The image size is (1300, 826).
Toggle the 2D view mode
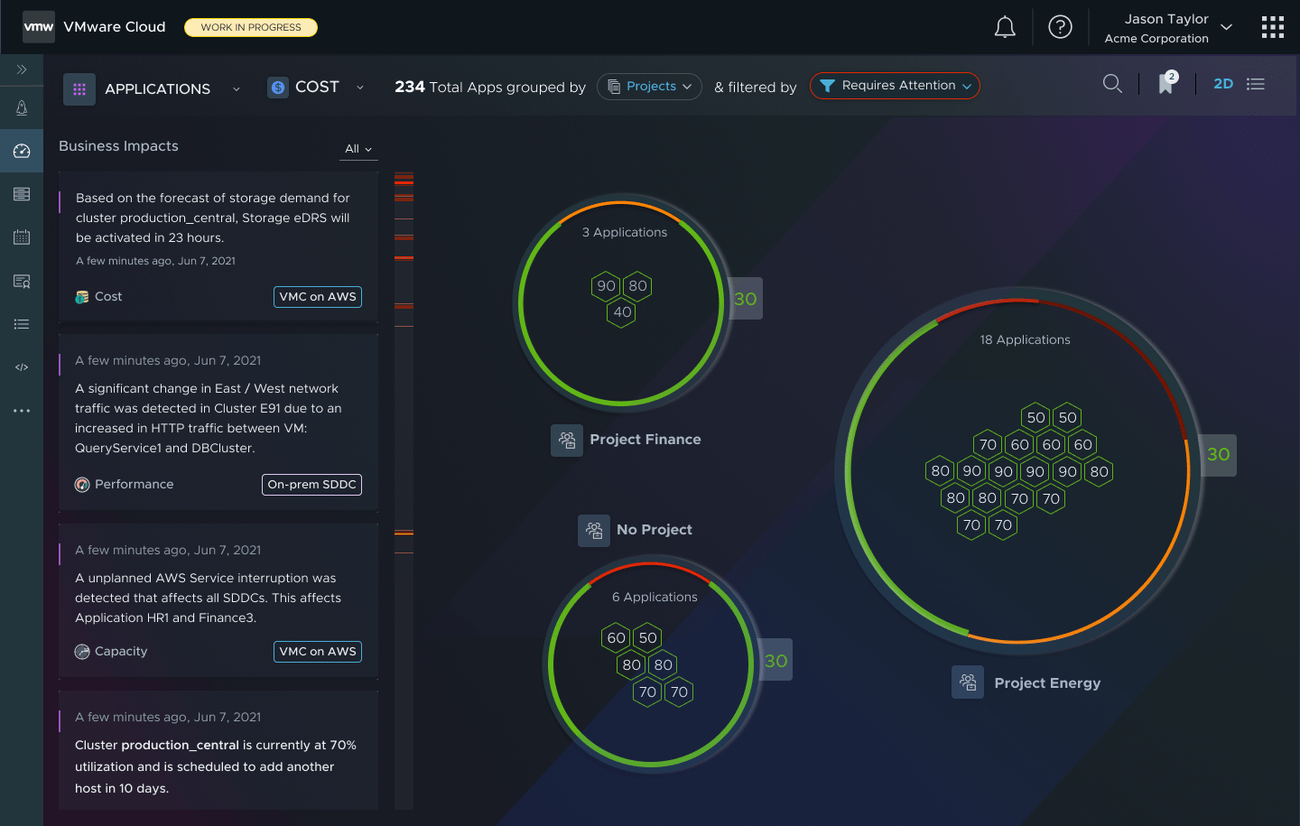[1223, 83]
